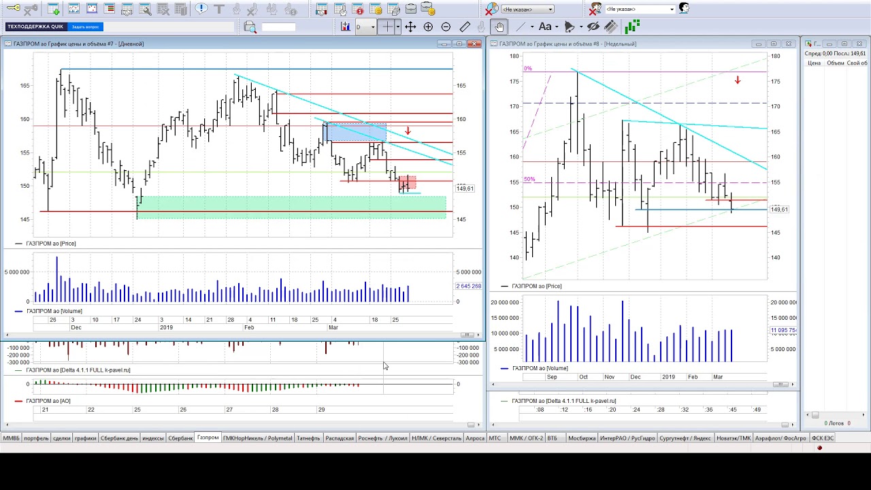Click the table with handshake icon in right toolbar
Viewport: 871px width, 490px height.
click(x=322, y=9)
